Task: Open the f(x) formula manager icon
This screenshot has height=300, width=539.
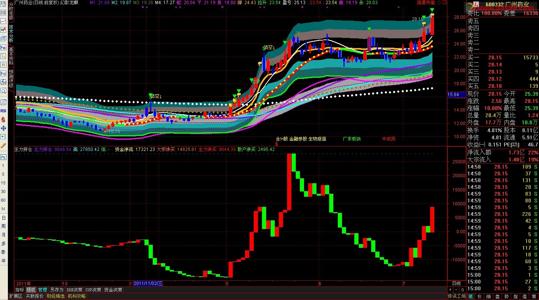Action: pos(3,82)
